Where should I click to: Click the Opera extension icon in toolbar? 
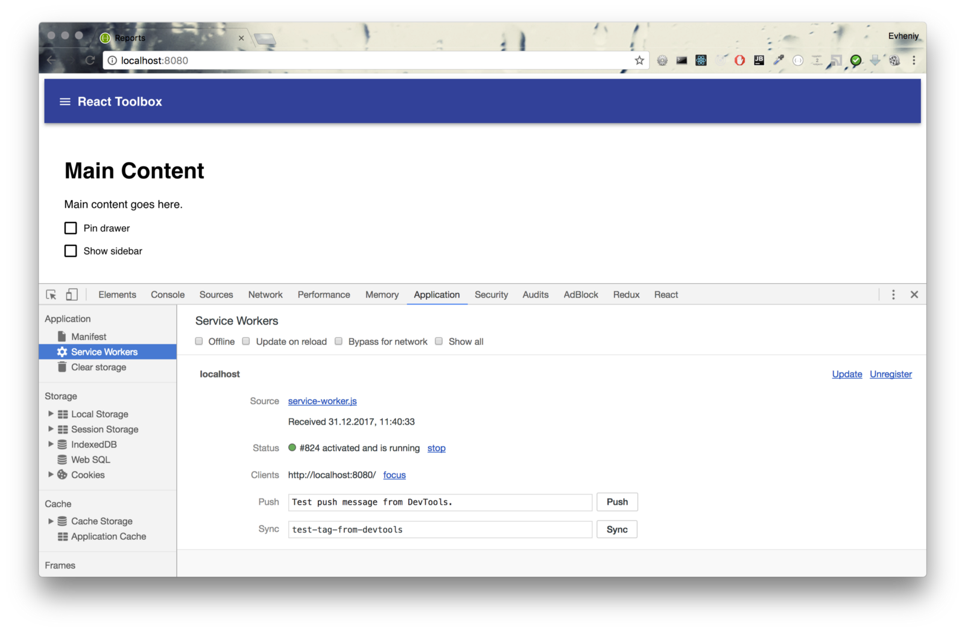point(739,60)
